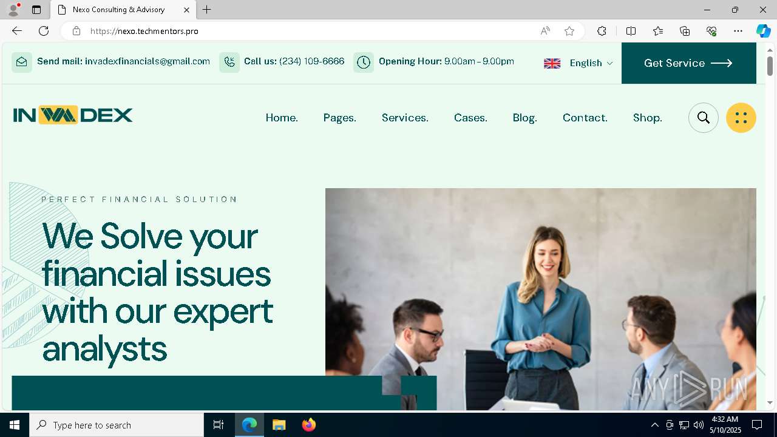Open Read aloud in address bar

coord(545,31)
